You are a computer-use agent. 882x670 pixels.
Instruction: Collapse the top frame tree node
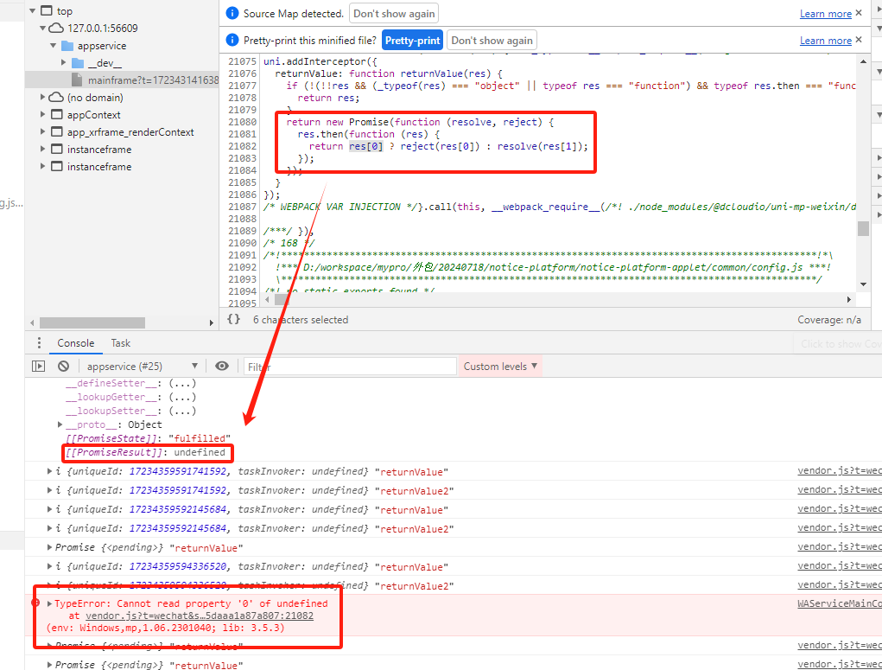(x=32, y=10)
